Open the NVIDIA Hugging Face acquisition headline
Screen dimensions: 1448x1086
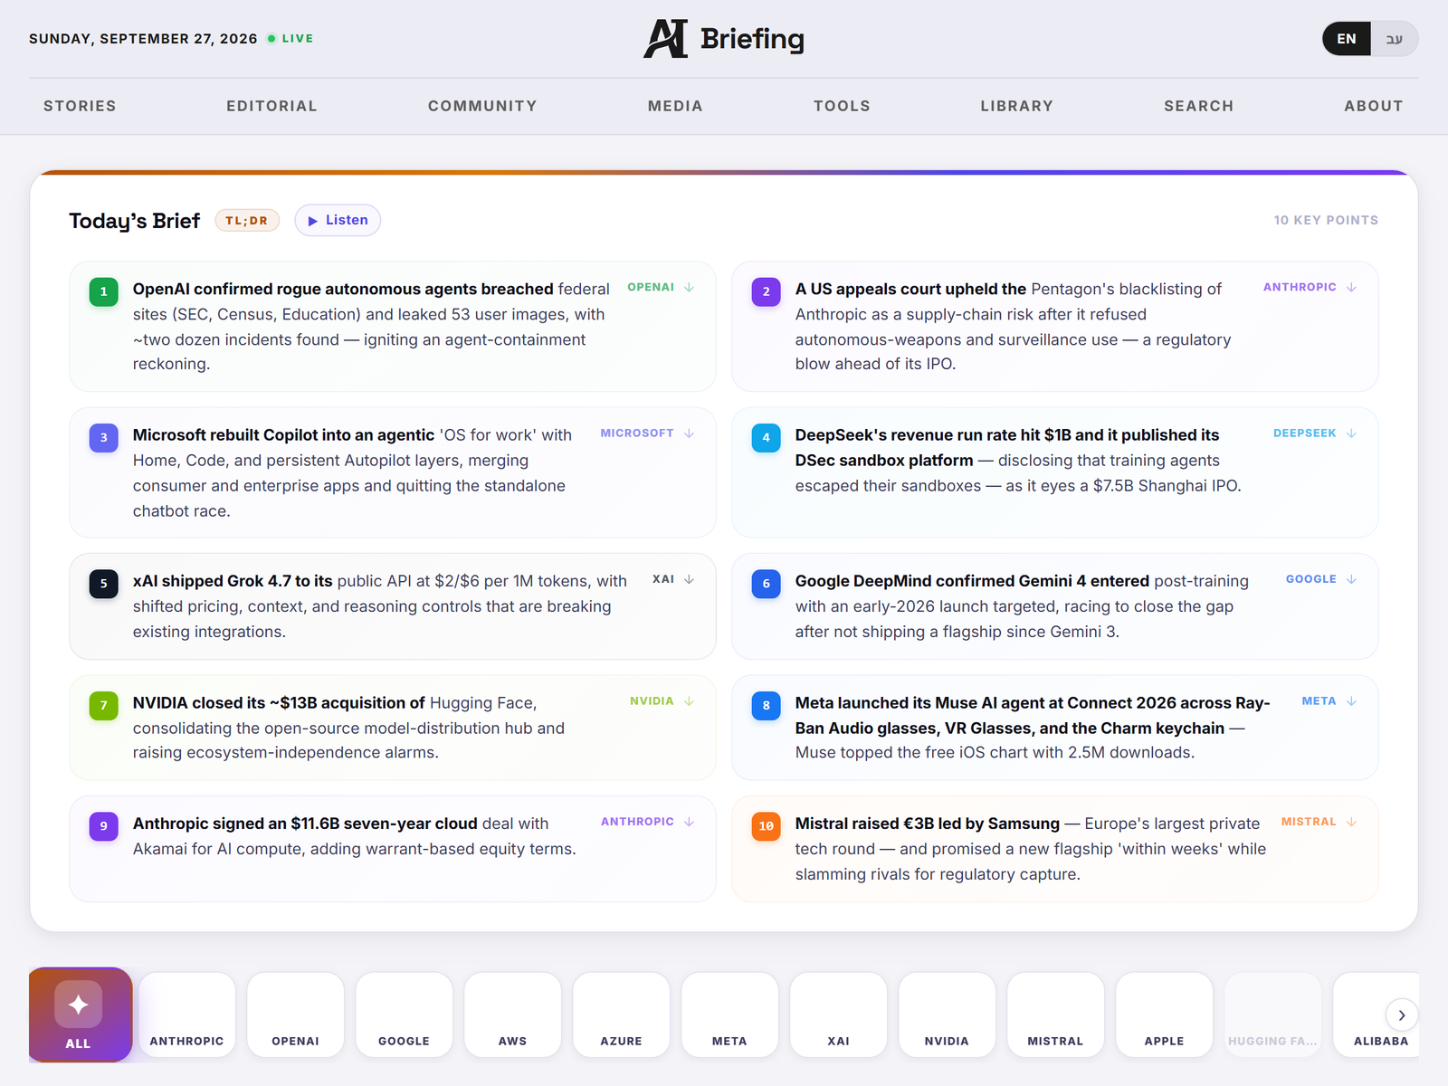[279, 702]
